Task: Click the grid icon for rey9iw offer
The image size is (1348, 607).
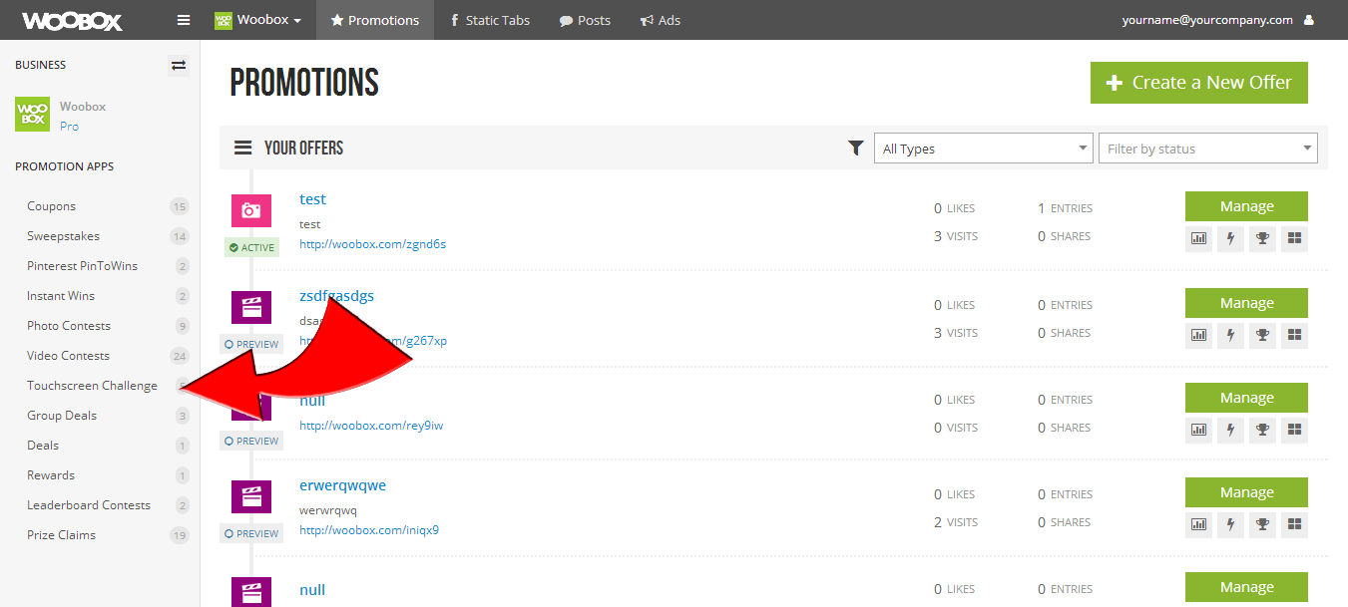Action: coord(1294,431)
